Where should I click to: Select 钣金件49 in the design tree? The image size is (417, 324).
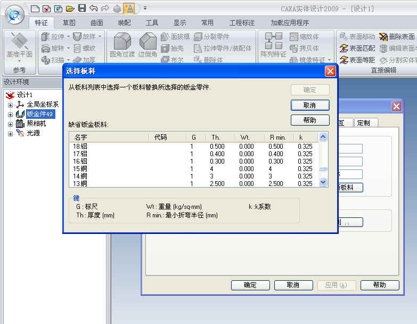coord(40,114)
